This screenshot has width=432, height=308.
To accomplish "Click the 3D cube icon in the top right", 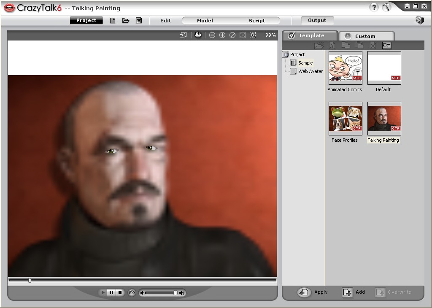I will [x=419, y=20].
